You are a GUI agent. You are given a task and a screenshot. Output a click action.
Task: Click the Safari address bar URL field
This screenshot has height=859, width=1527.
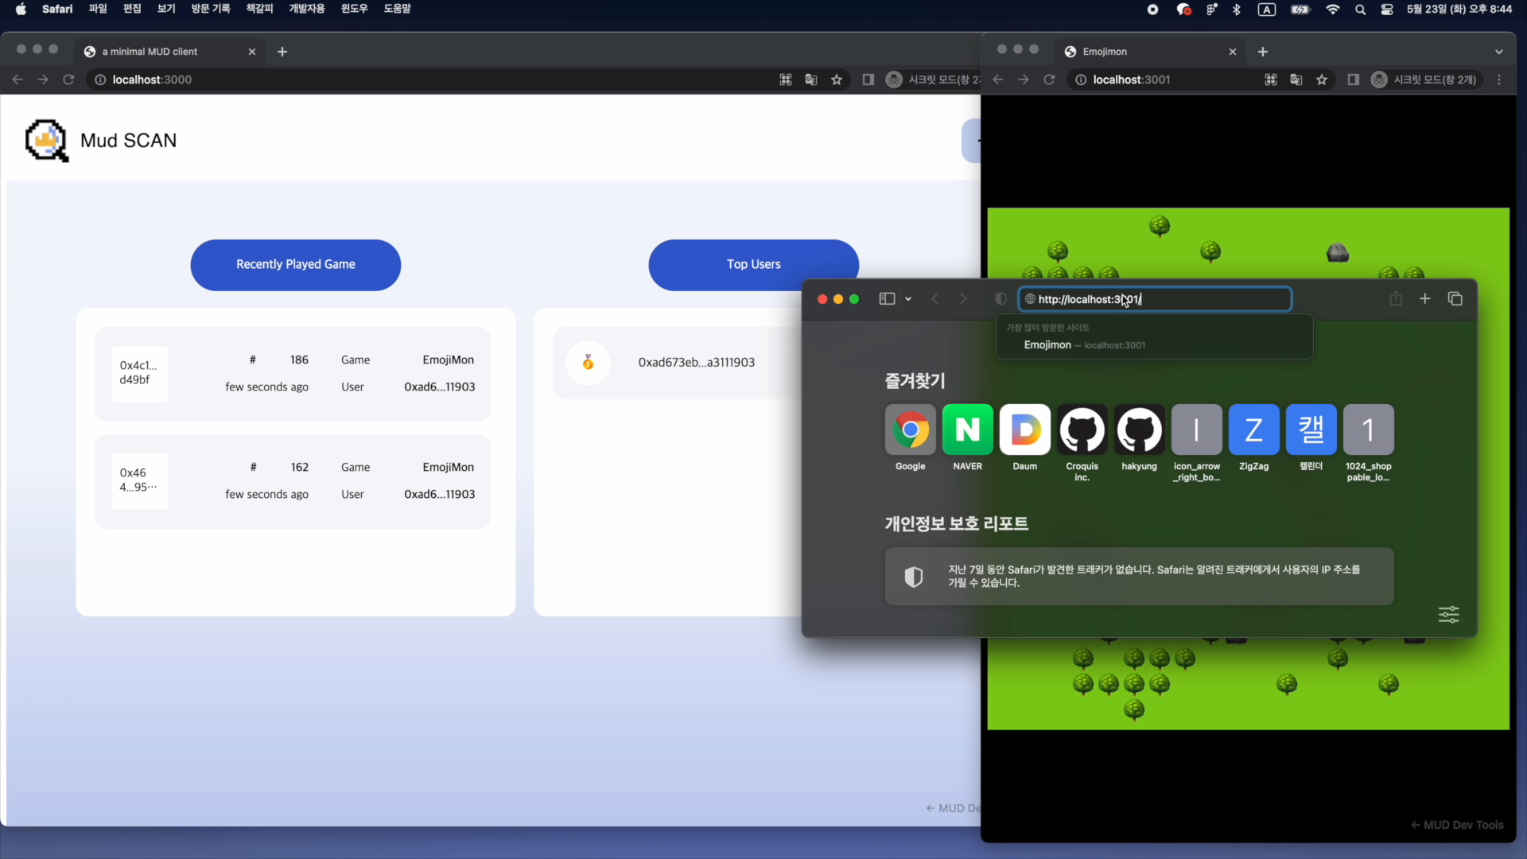(x=1155, y=299)
